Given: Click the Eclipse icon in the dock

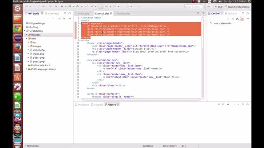Looking at the screenshot, I should (x=17, y=38).
